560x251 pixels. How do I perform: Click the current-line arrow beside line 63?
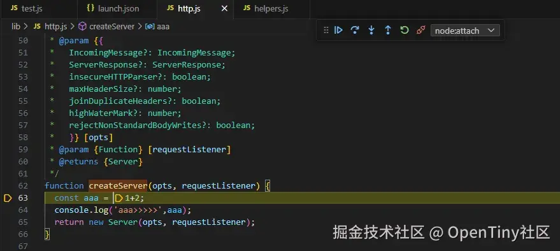(x=8, y=198)
